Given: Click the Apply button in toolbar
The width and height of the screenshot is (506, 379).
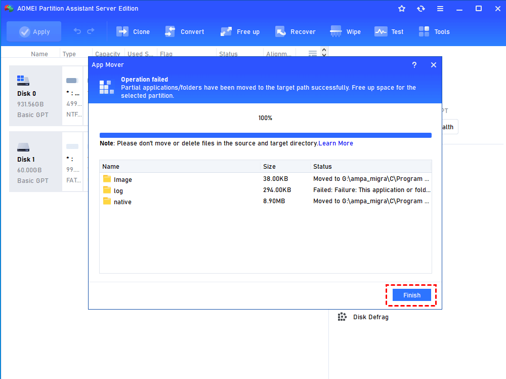Looking at the screenshot, I should (34, 31).
